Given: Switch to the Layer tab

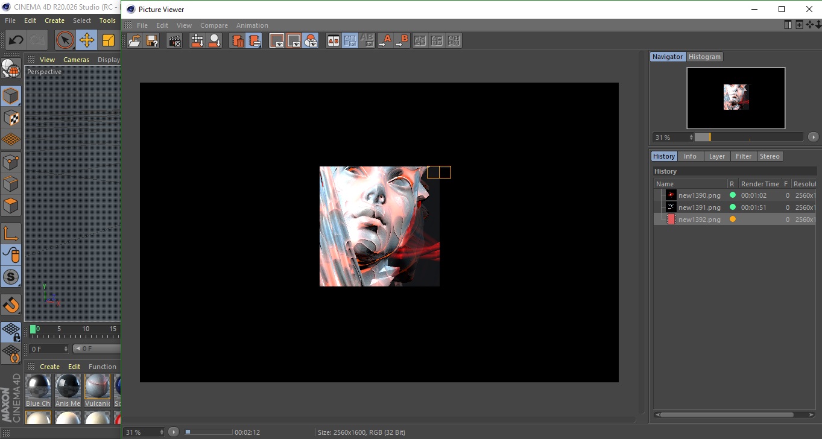Looking at the screenshot, I should point(717,156).
